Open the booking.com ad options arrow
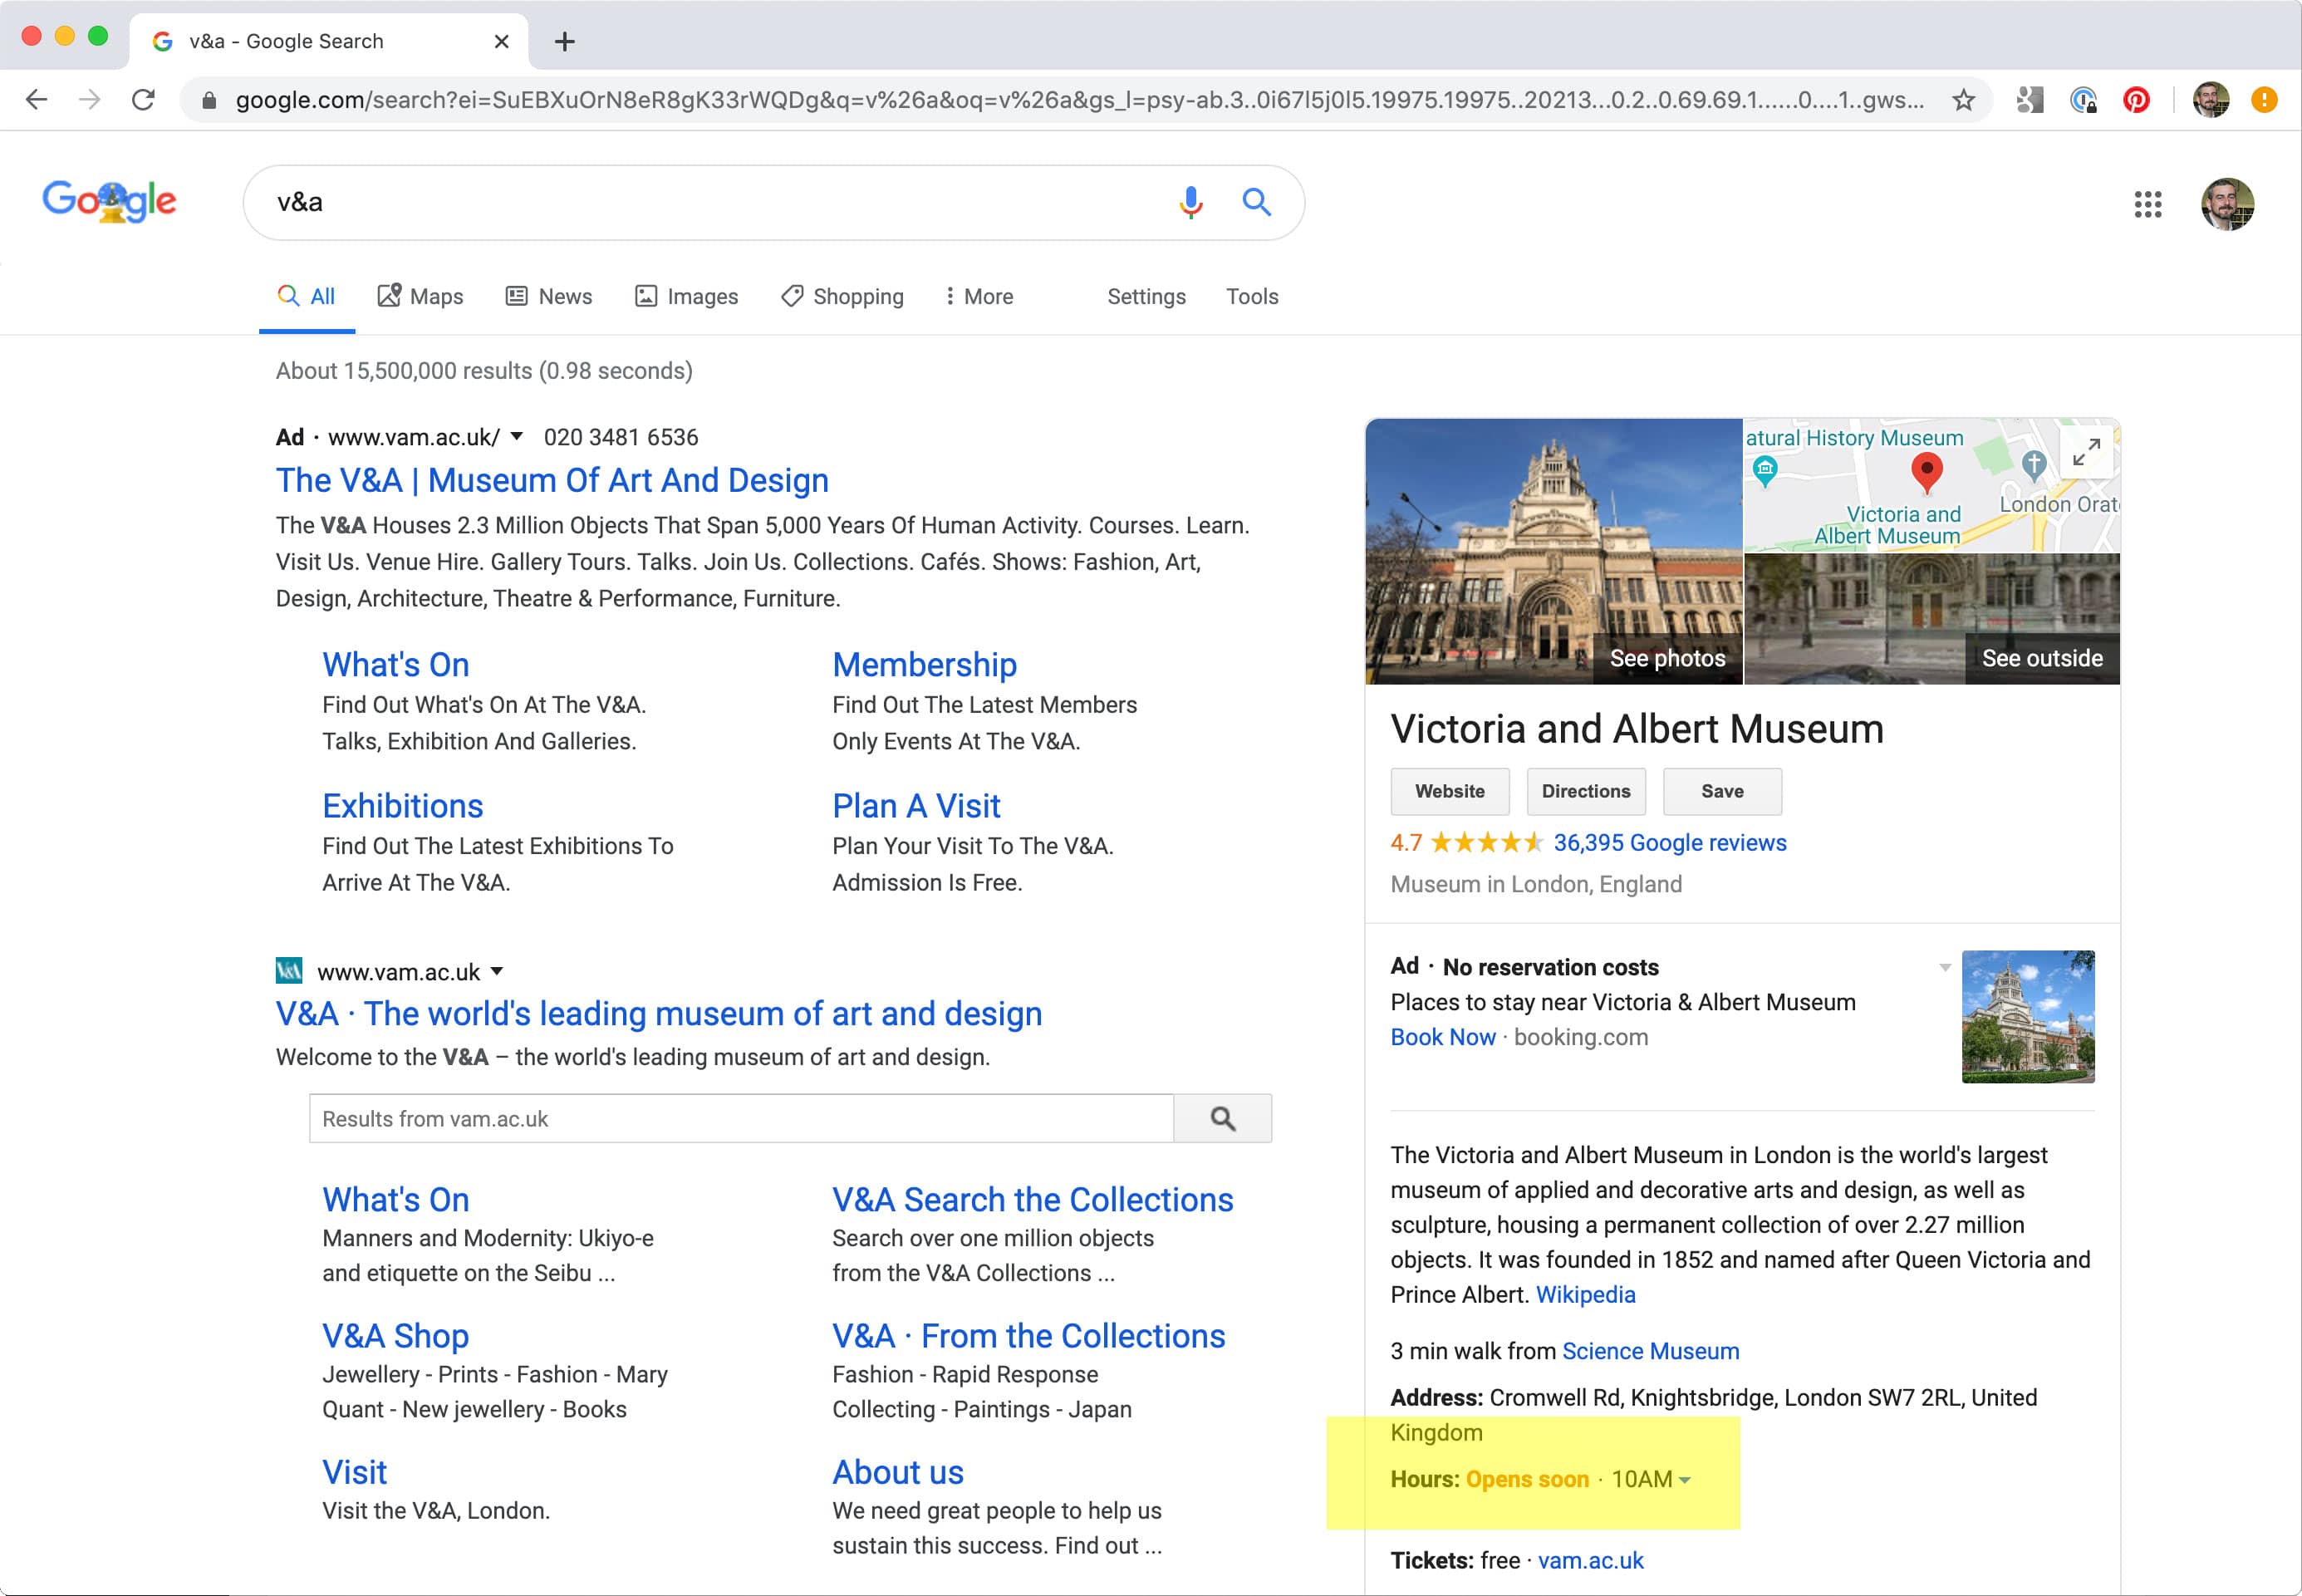Viewport: 2302px width, 1596px height. click(x=1945, y=967)
